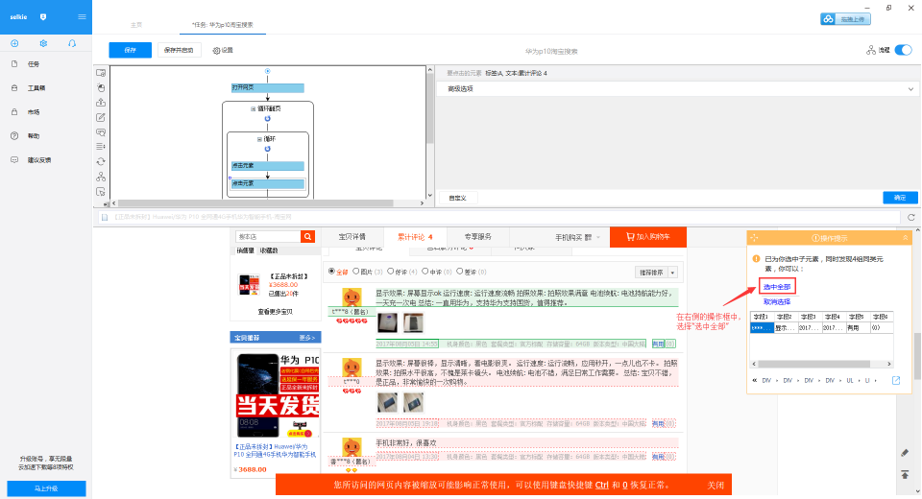Click the 加入购物车 button
The image size is (922, 499).
pos(648,237)
